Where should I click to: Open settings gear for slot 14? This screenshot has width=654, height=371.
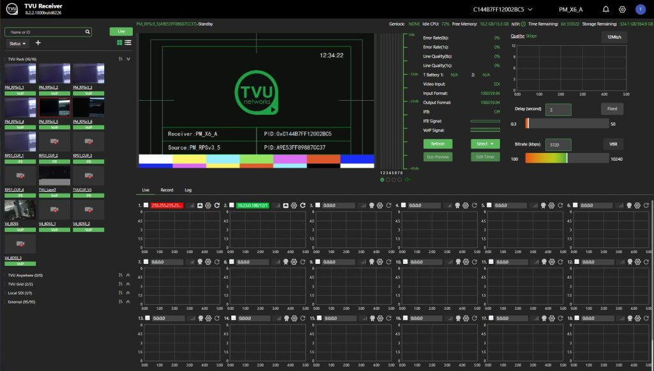pyautogui.click(x=294, y=318)
